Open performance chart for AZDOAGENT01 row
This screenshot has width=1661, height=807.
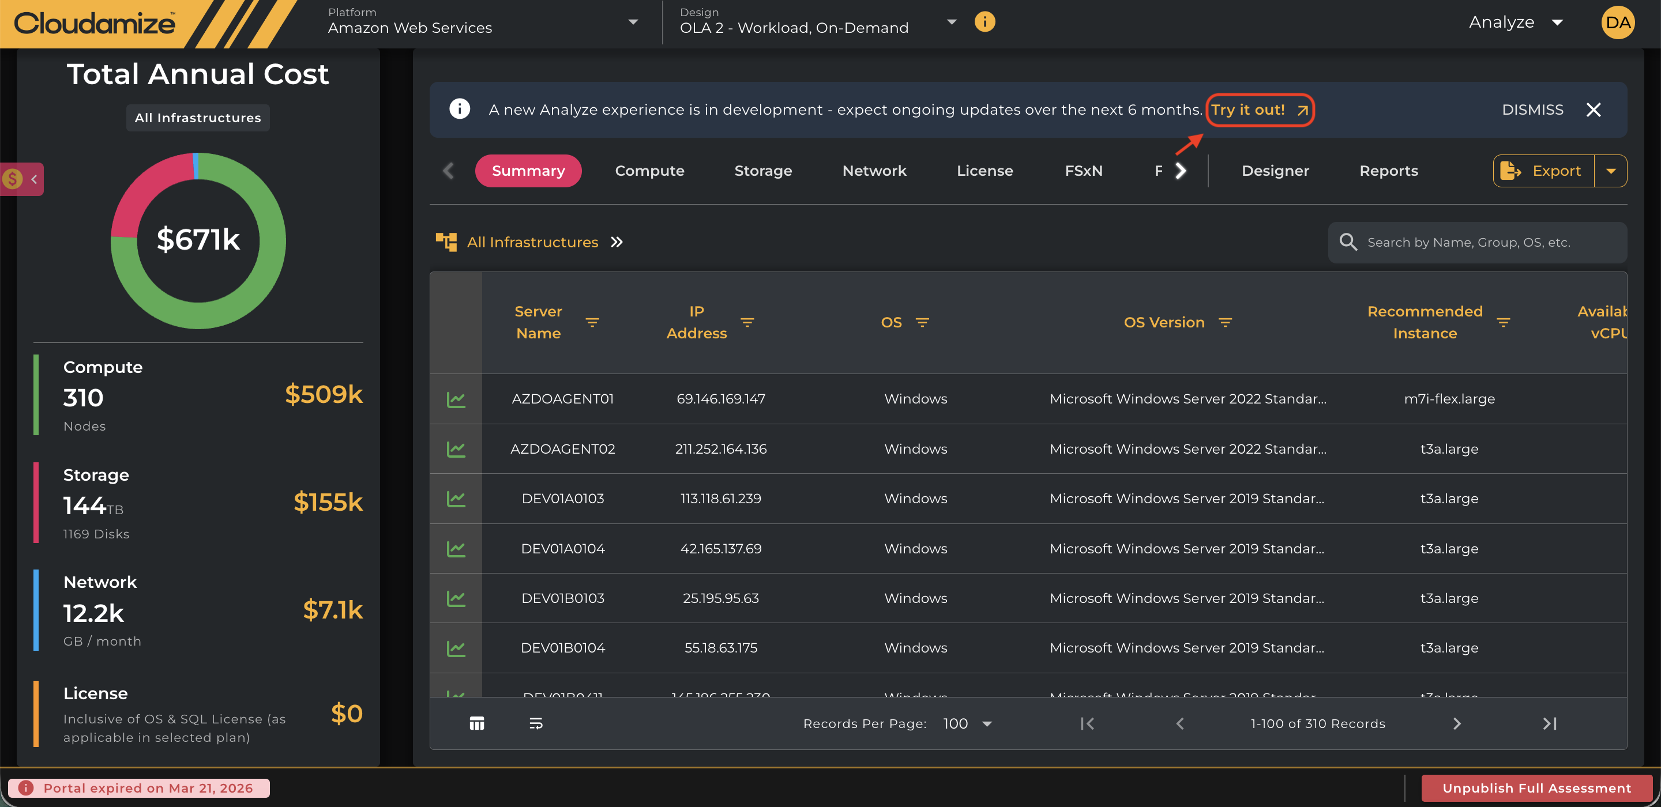pyautogui.click(x=456, y=399)
